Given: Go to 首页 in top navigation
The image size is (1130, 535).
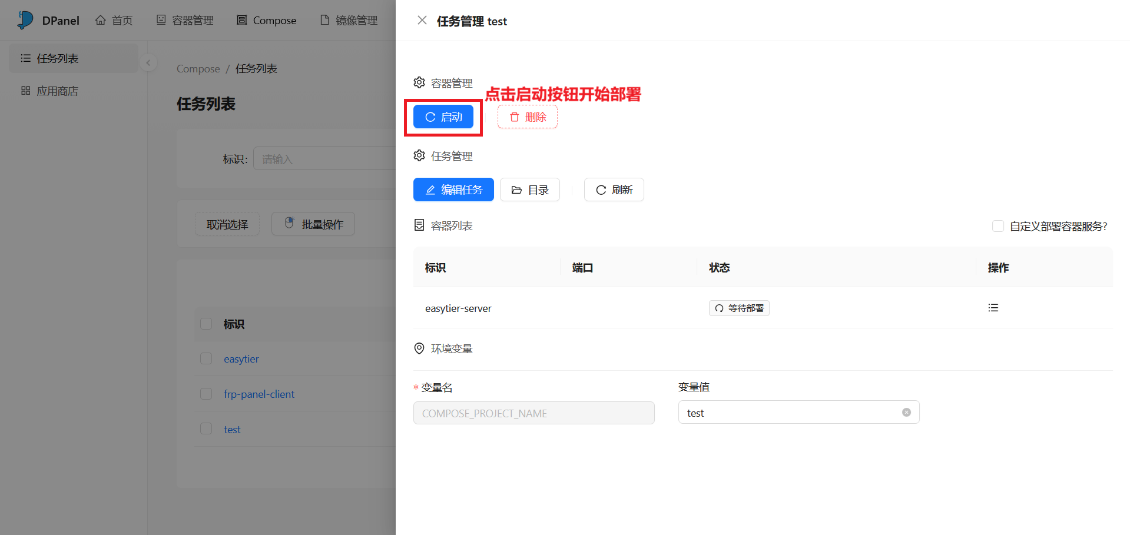Looking at the screenshot, I should click(114, 21).
